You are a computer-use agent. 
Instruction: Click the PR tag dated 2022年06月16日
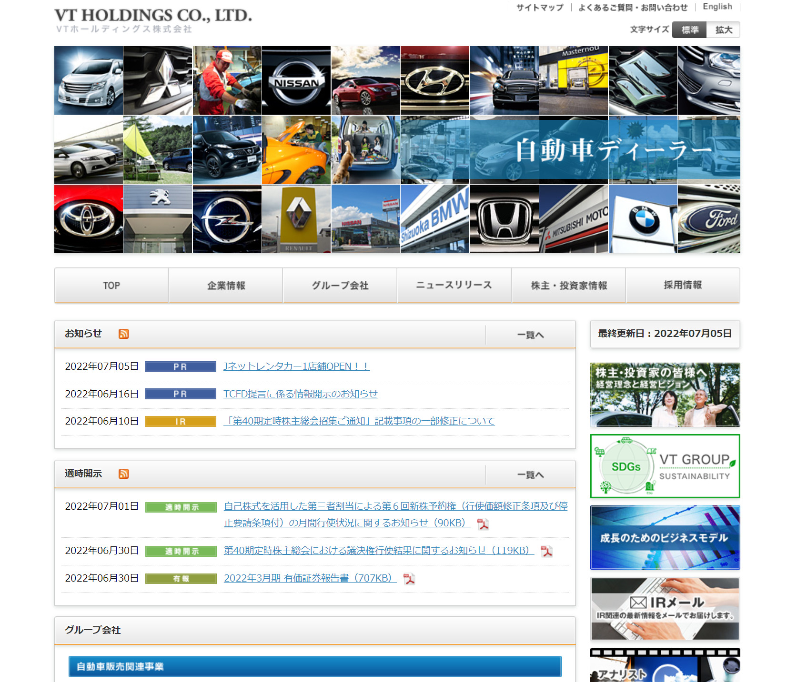tap(181, 394)
